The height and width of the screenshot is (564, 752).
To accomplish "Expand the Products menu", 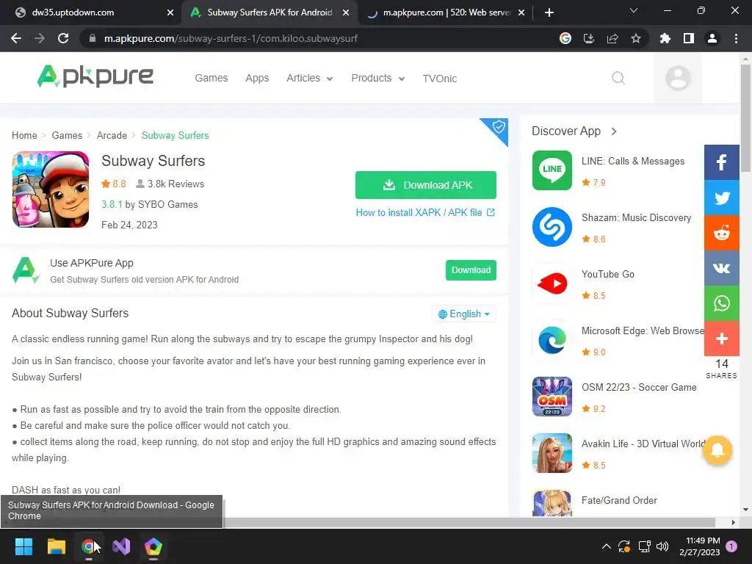I will pos(378,78).
